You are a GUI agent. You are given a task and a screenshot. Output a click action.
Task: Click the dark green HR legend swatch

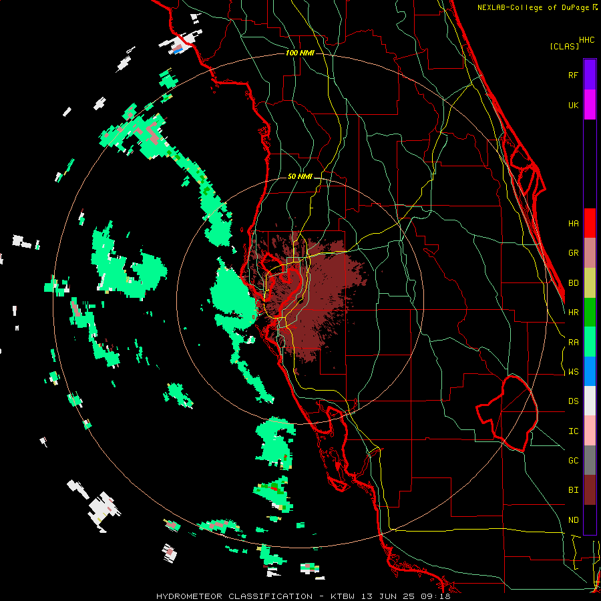[590, 313]
